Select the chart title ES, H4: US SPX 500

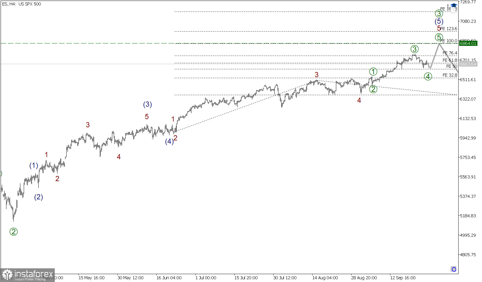tap(21, 4)
